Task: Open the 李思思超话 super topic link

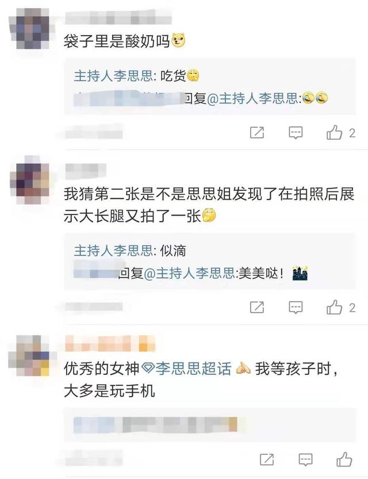Action: [x=186, y=368]
